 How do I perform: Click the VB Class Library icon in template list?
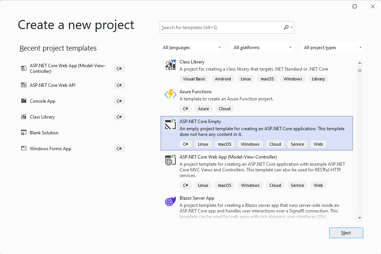171,65
